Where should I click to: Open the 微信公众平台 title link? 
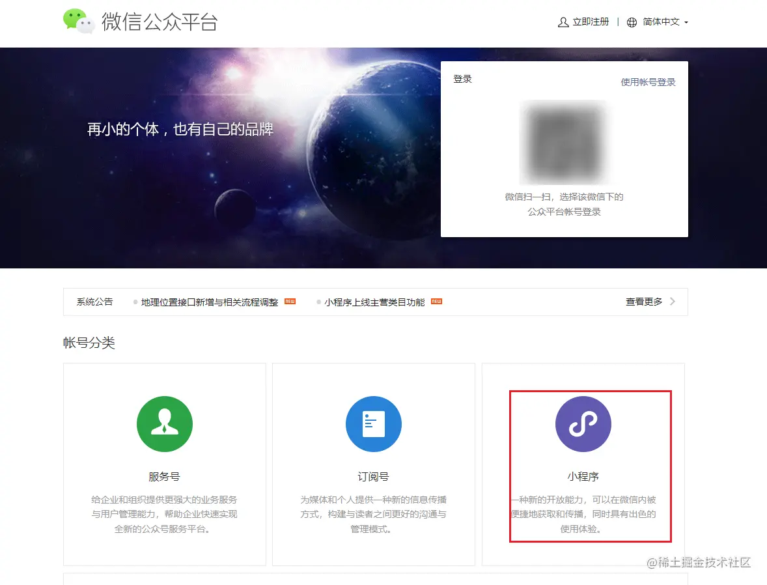point(160,22)
